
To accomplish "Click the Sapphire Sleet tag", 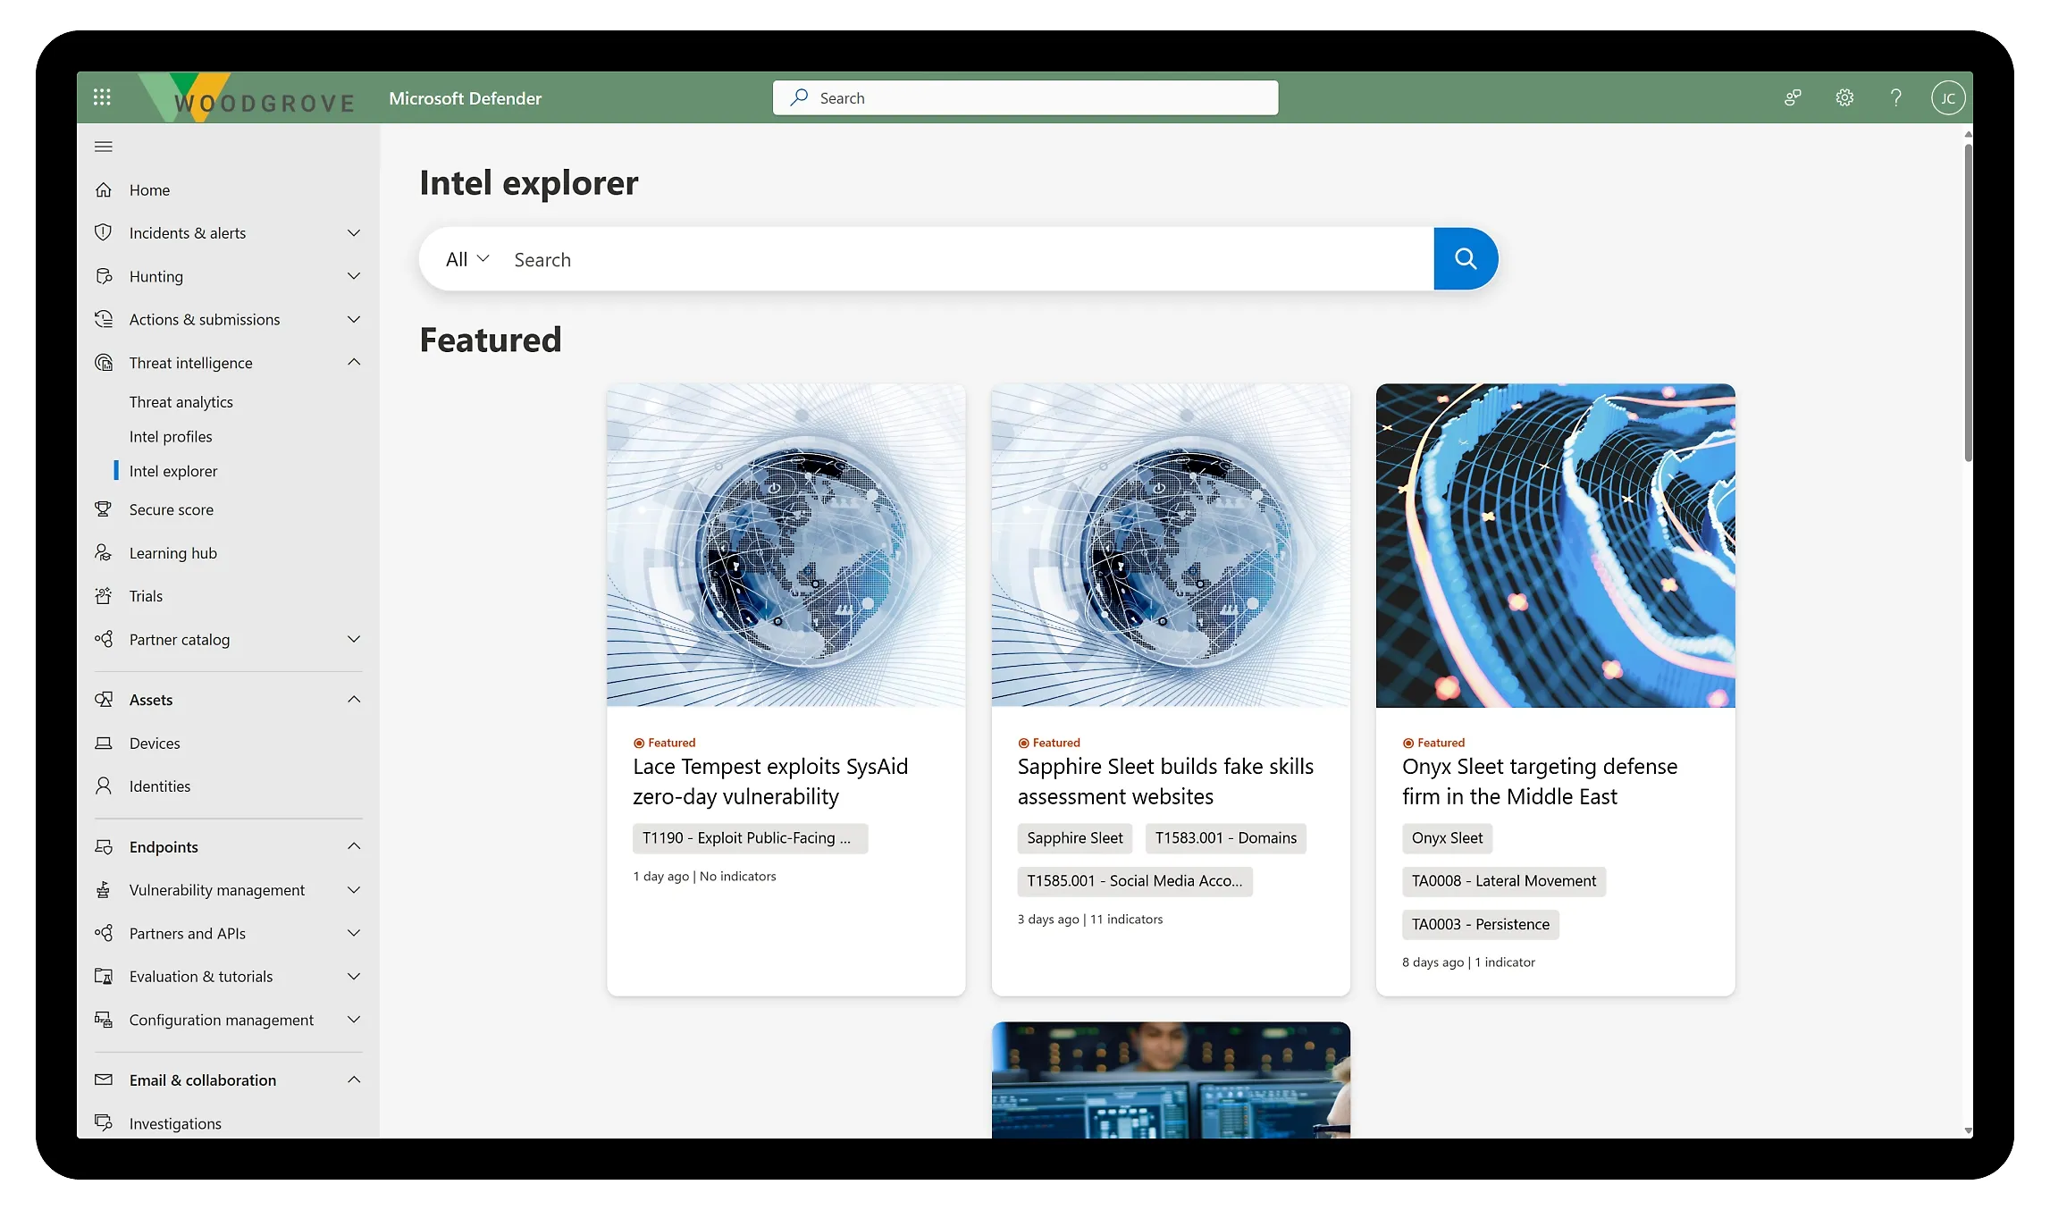I will click(1074, 838).
